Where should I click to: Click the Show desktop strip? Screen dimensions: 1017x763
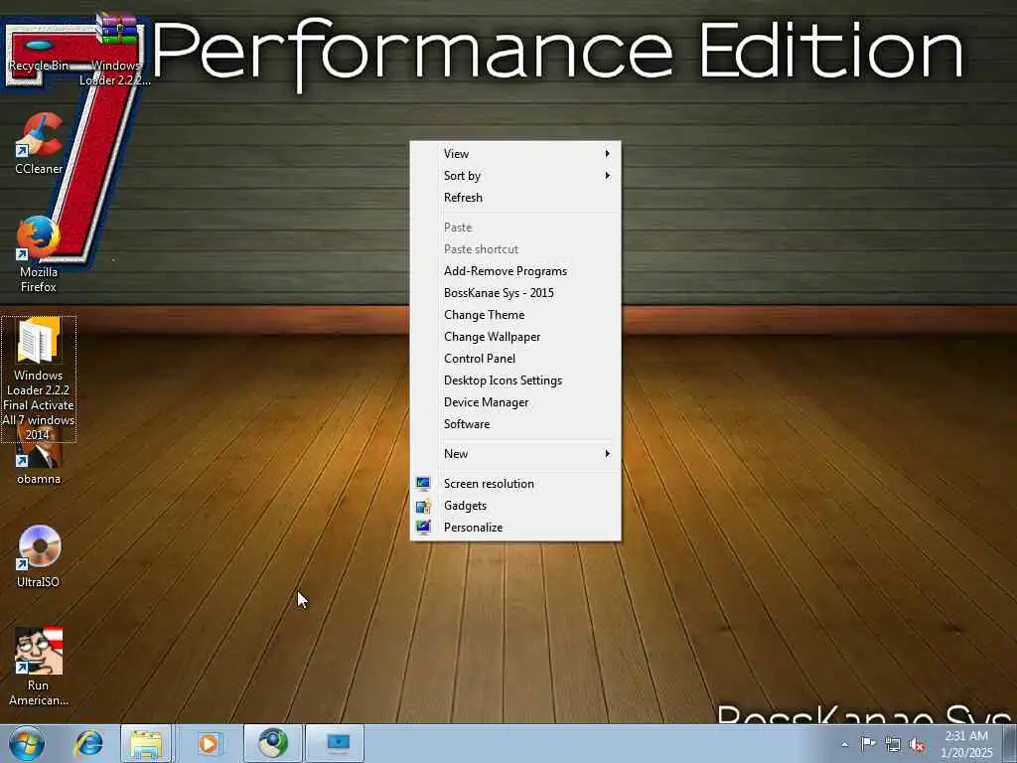tap(1009, 743)
